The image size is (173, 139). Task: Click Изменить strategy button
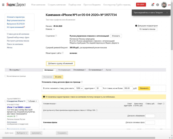tap(116, 36)
